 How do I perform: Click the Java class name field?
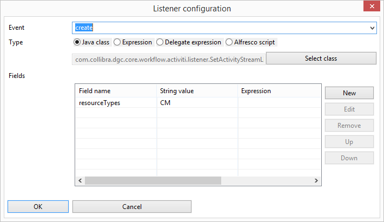pyautogui.click(x=169, y=60)
